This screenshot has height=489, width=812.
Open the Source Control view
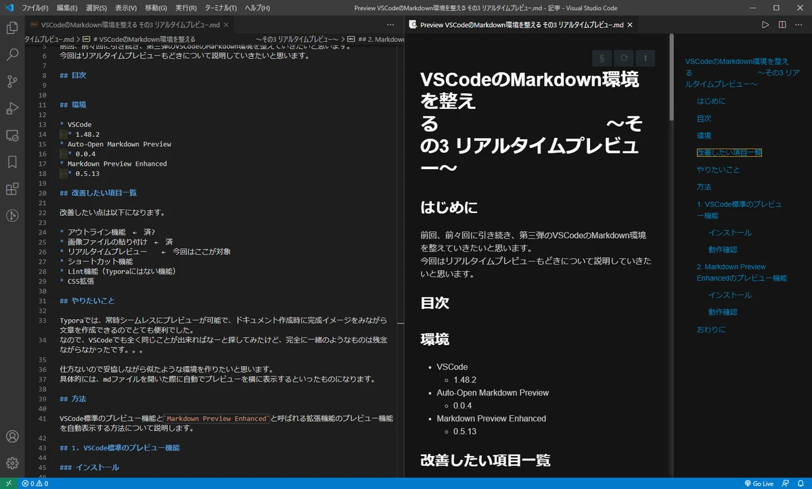click(x=12, y=82)
